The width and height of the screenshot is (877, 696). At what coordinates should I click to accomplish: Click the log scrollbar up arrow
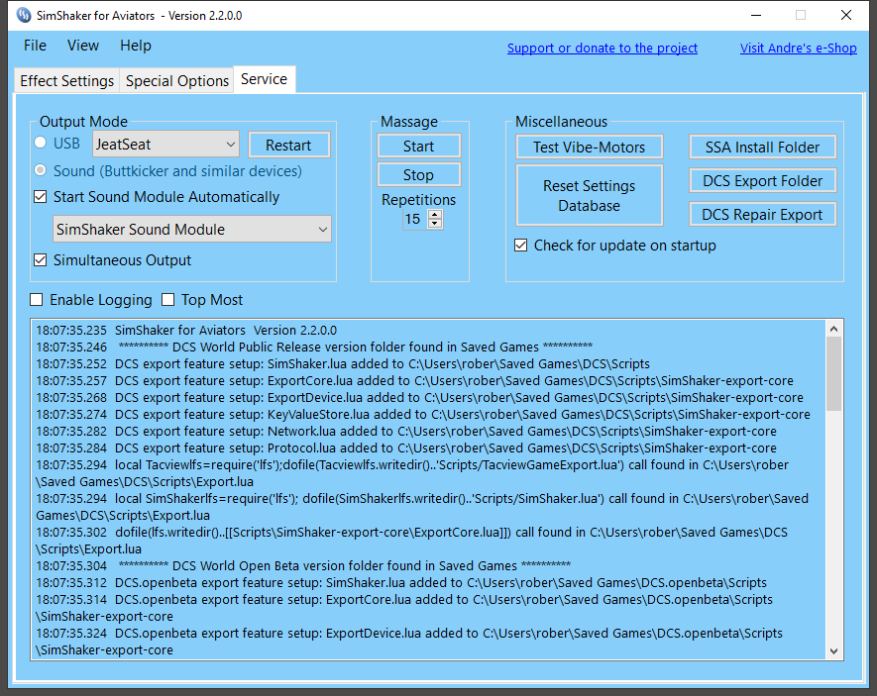click(834, 329)
